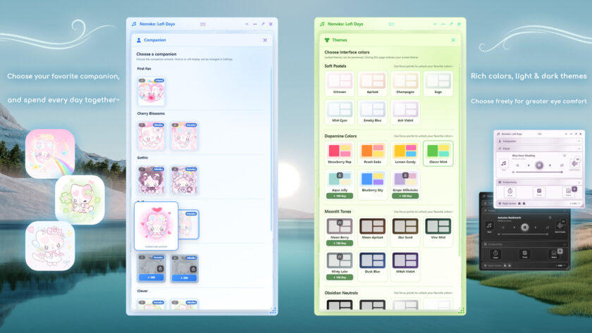Collapse the Productivity section in the light purple window

tap(579, 182)
